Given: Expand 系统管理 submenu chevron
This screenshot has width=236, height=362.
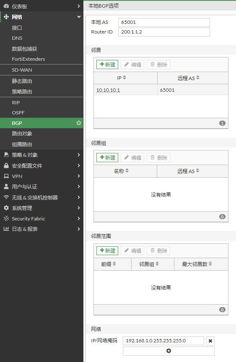Looking at the screenshot, I should point(79,208).
